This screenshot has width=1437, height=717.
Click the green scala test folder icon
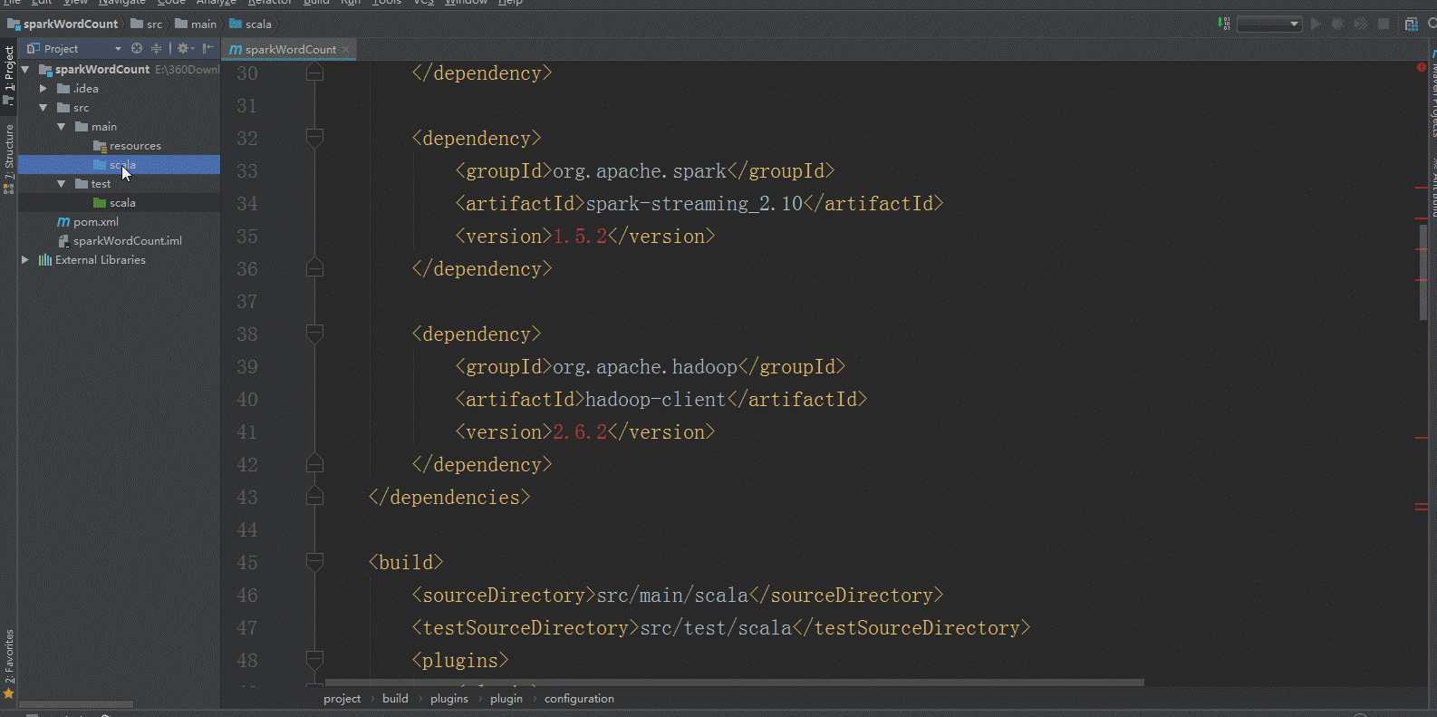(100, 203)
